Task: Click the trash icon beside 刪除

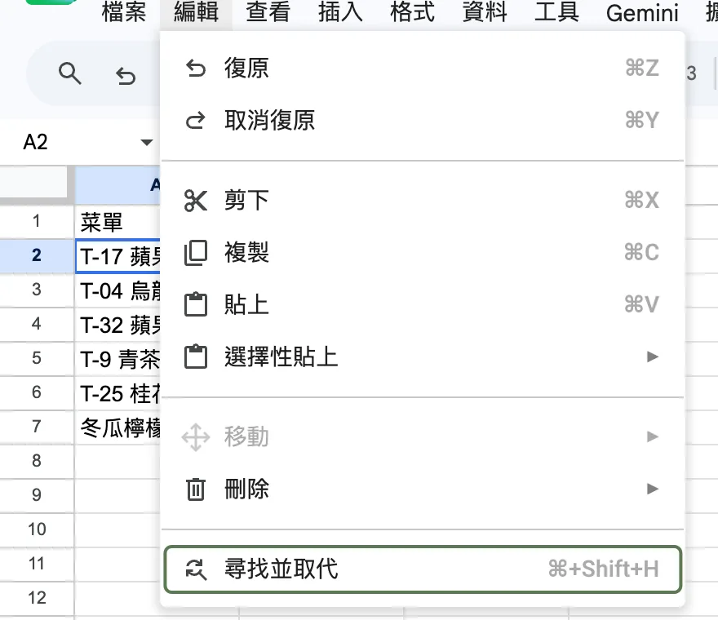Action: (x=196, y=489)
